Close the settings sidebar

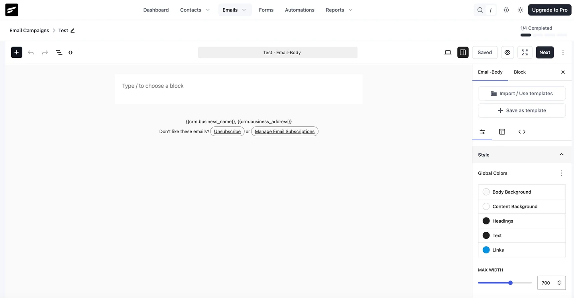click(x=563, y=72)
